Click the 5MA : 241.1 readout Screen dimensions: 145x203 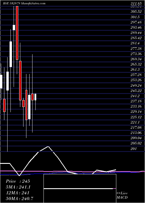pos(18,187)
